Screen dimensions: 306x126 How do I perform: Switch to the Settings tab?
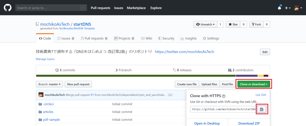coord(211,38)
